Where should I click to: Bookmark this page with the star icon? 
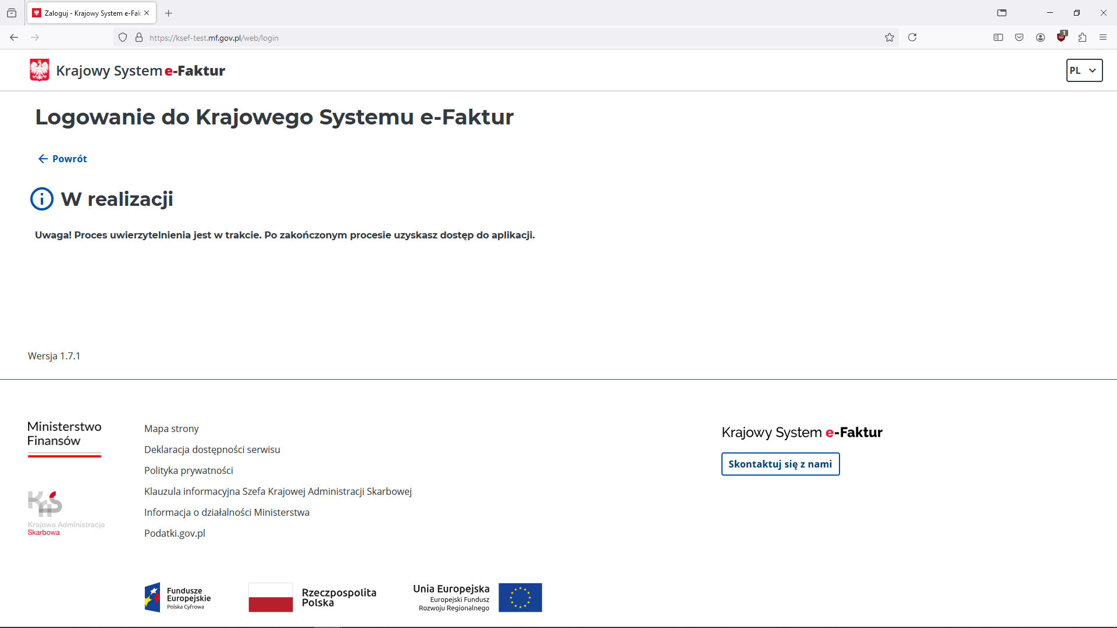889,38
